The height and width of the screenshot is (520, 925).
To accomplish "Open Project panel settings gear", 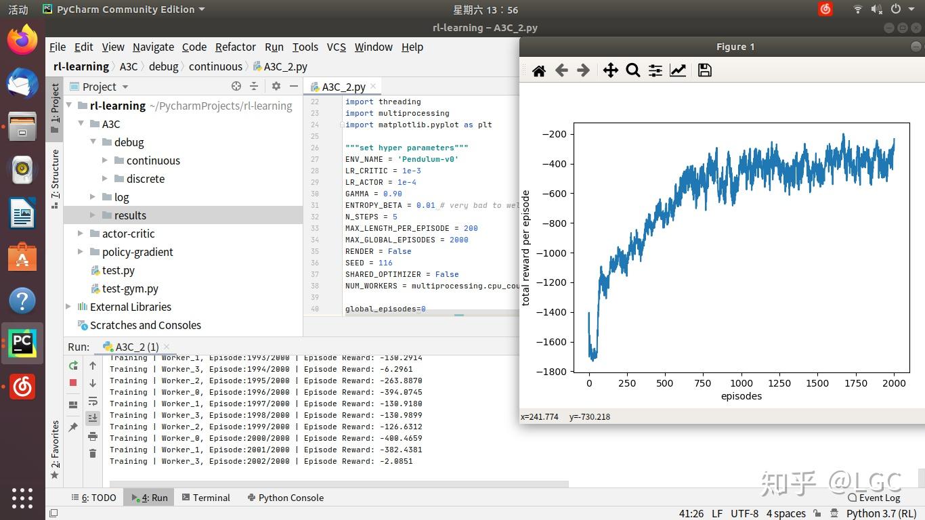I will click(x=276, y=86).
